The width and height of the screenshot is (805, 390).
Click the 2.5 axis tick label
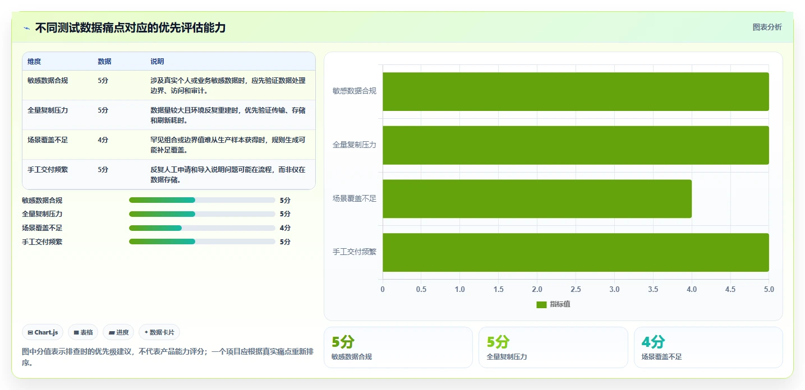click(576, 289)
